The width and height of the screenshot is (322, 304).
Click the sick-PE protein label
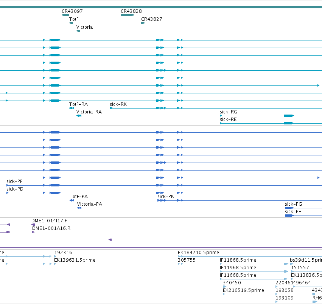tap(293, 212)
